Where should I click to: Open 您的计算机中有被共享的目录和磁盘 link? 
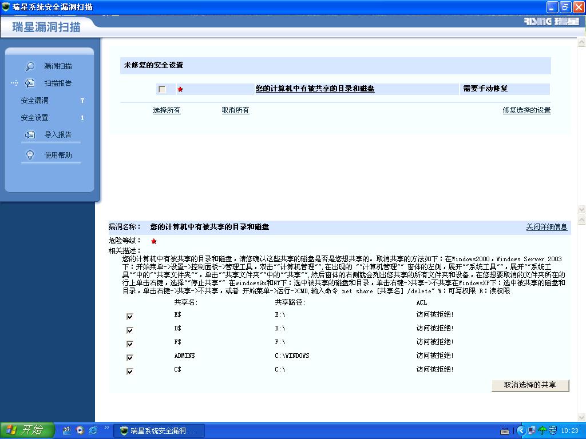click(x=315, y=89)
